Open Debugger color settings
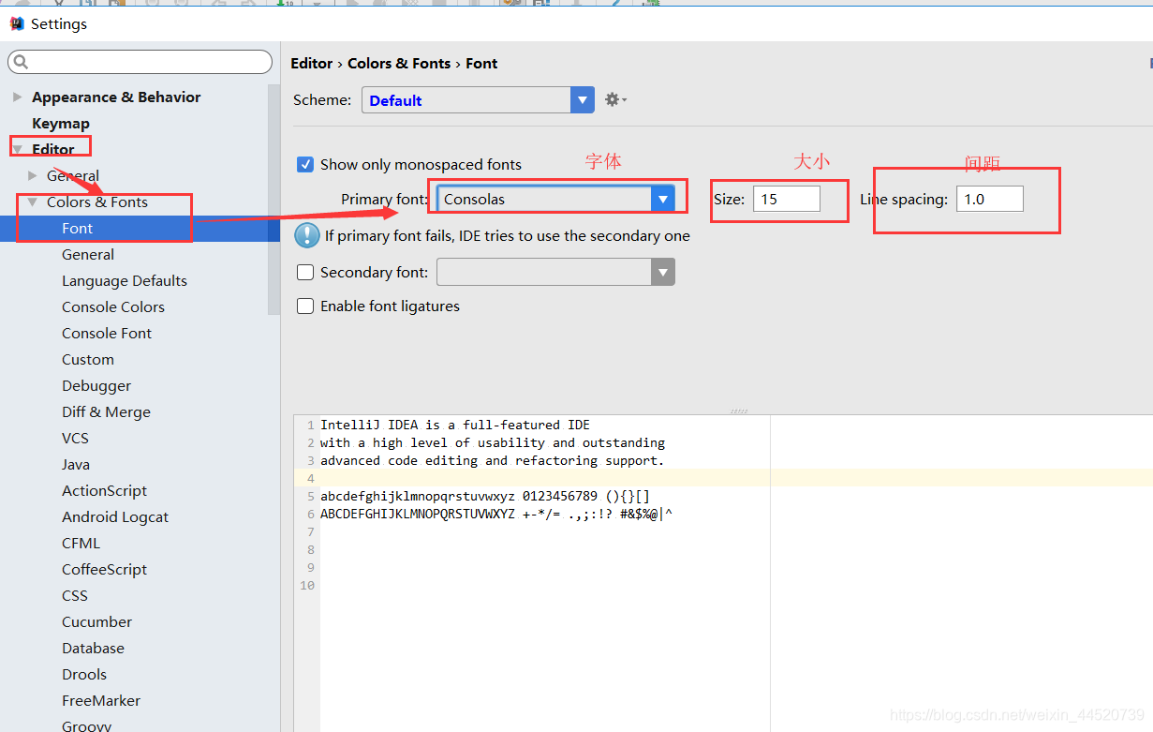 (96, 385)
